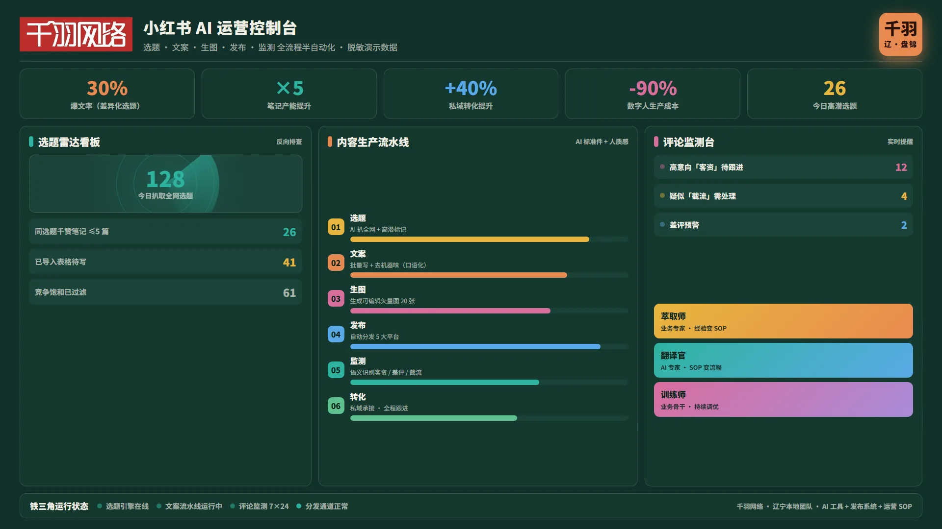Select the 训练师 role card
Image resolution: width=942 pixels, height=529 pixels.
click(x=784, y=400)
